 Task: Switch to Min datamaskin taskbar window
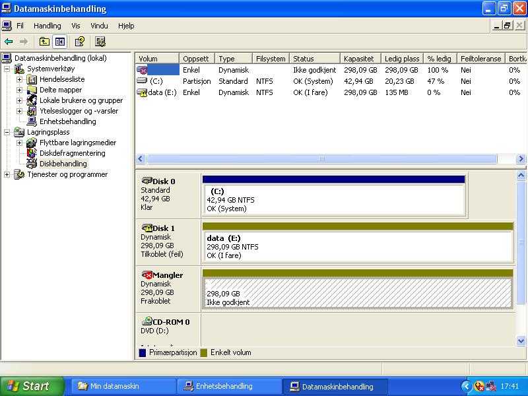[123, 386]
